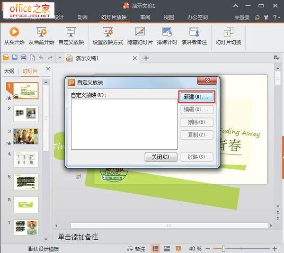Switch to slide sorter view in status bar
Screen dimensions: 284x253
tap(167, 249)
